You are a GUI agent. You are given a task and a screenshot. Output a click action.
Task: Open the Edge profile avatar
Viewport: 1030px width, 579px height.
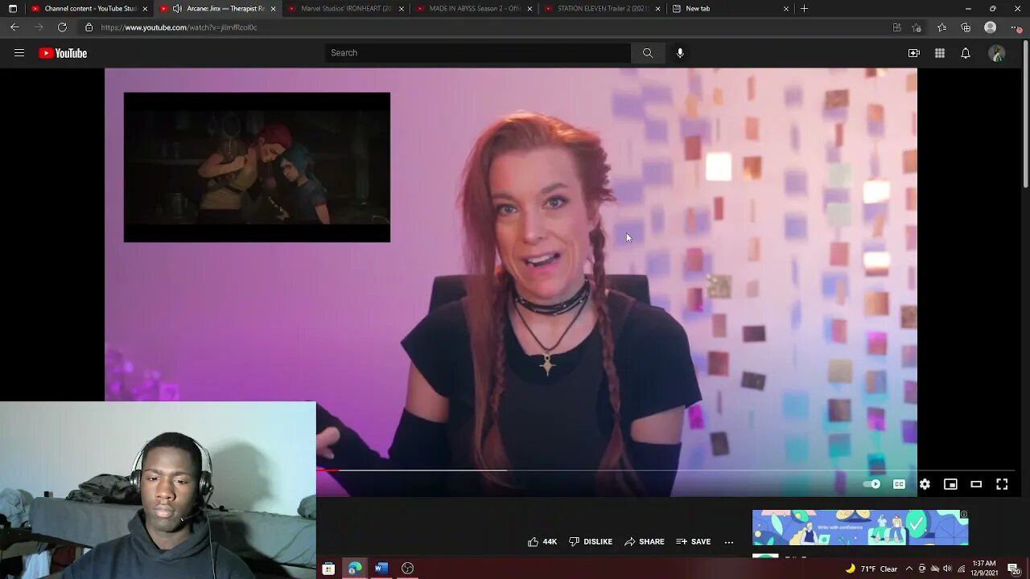[991, 27]
